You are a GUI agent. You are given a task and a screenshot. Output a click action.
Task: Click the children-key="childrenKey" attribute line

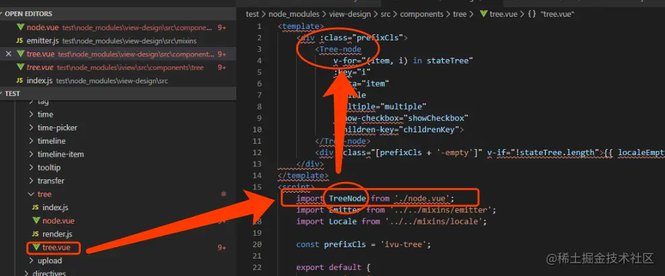[x=398, y=130]
